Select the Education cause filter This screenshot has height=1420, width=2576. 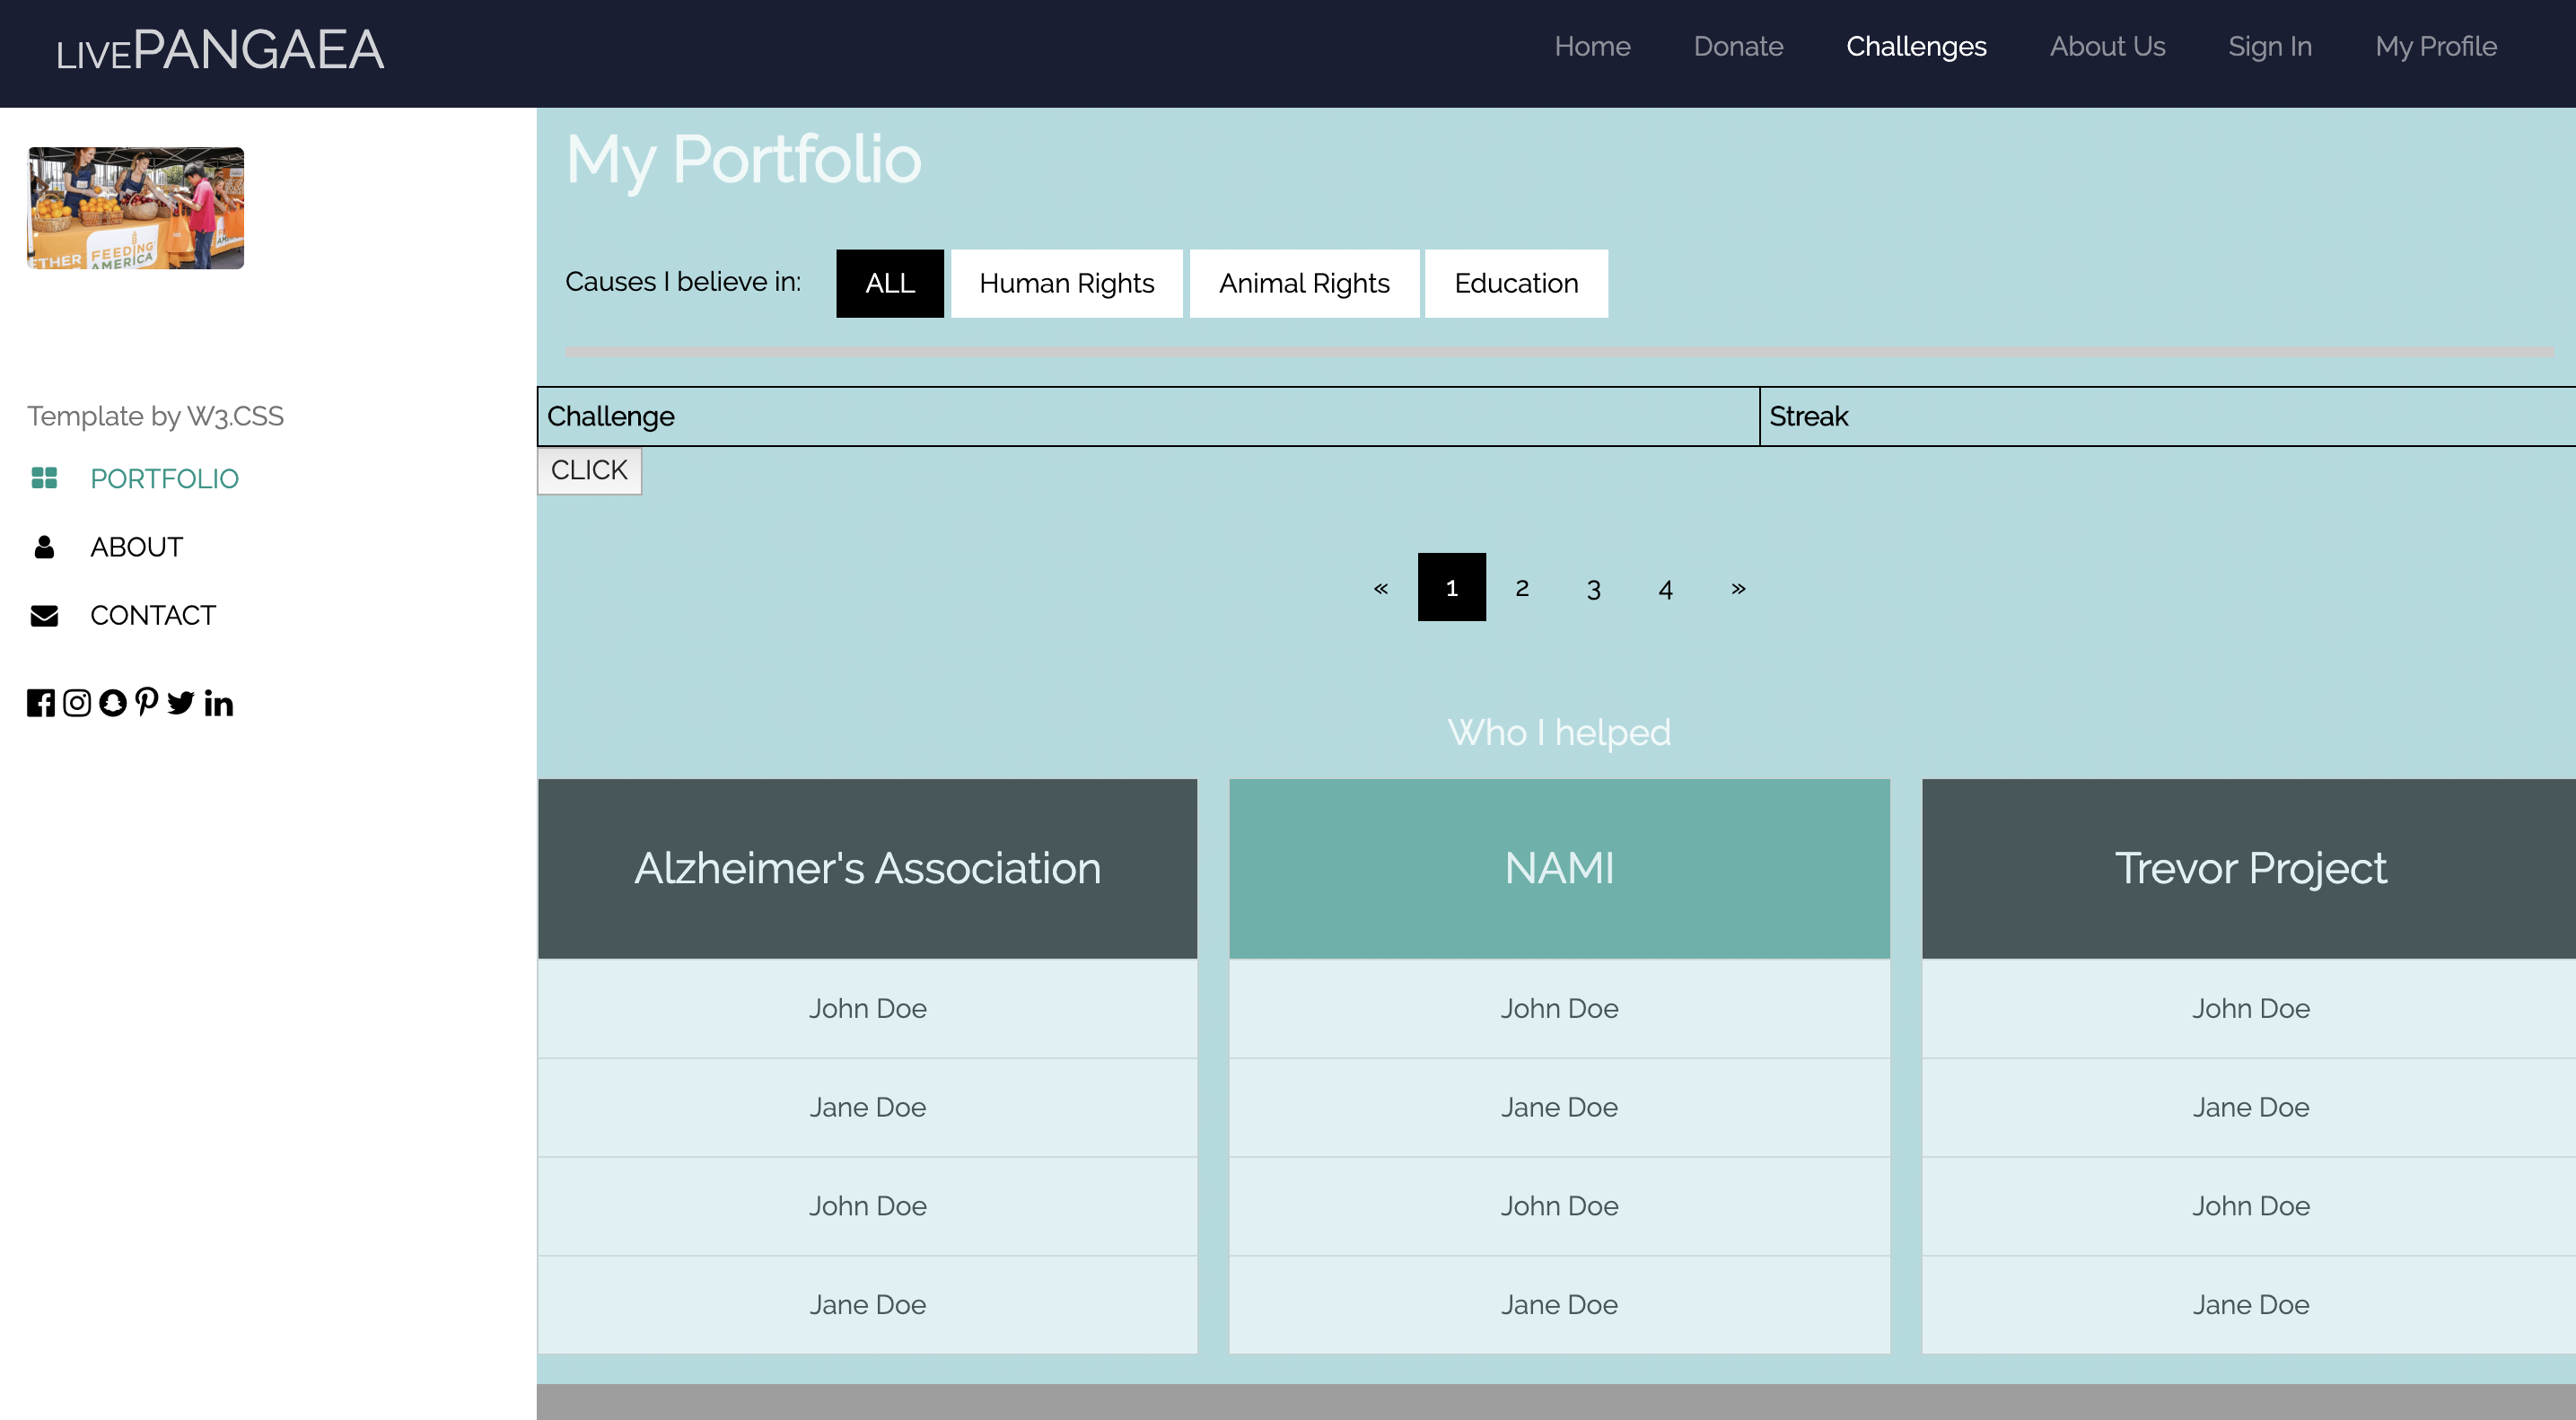pos(1515,283)
